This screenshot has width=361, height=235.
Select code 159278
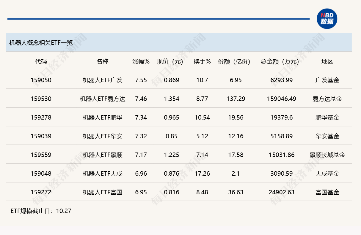click(x=41, y=117)
